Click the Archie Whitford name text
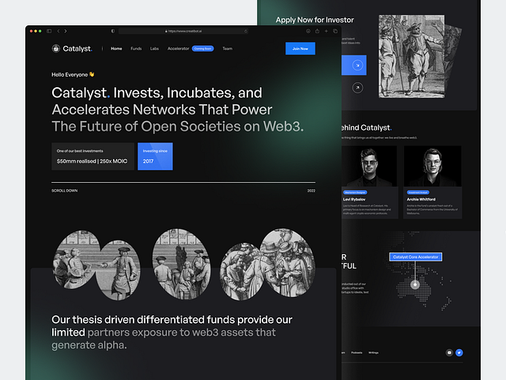The height and width of the screenshot is (380, 506). click(x=421, y=199)
